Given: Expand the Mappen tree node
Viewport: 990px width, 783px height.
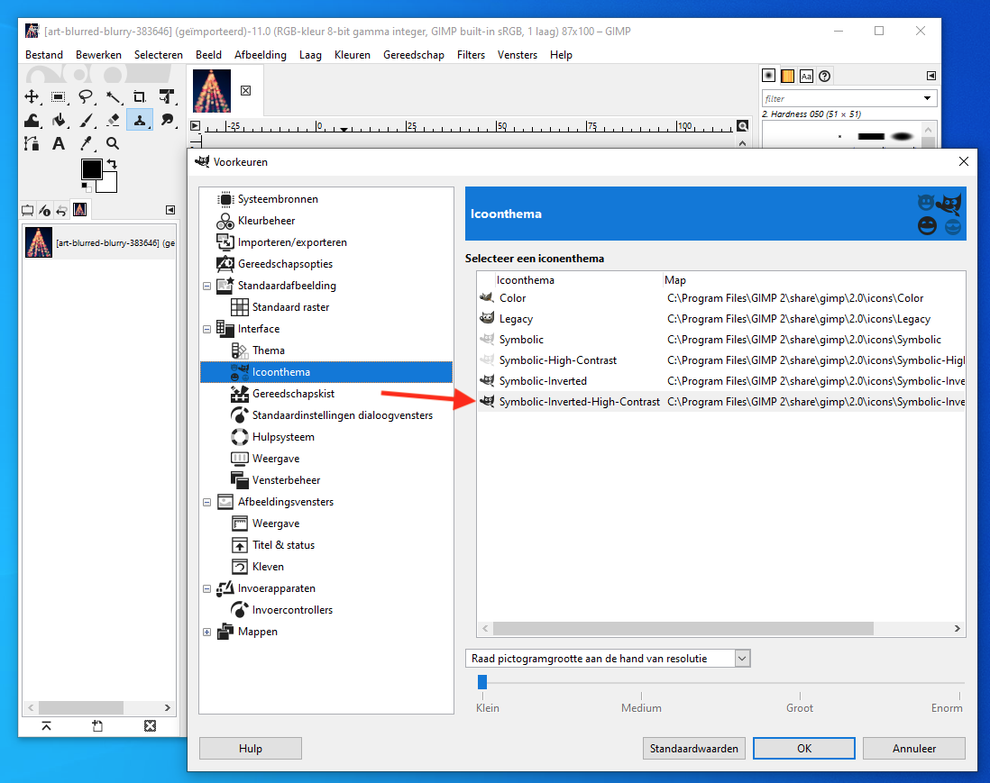Looking at the screenshot, I should click(x=207, y=632).
